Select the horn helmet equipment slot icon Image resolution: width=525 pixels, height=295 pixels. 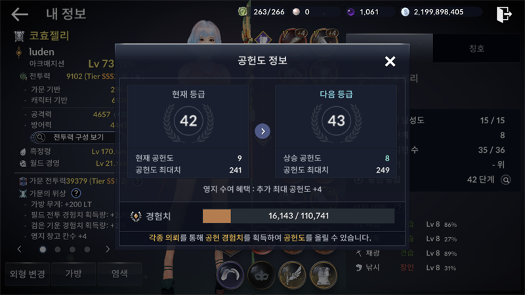pos(230,275)
